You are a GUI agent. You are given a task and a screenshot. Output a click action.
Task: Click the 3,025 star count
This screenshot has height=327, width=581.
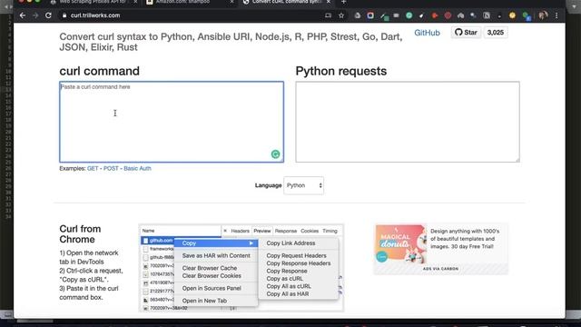point(496,33)
